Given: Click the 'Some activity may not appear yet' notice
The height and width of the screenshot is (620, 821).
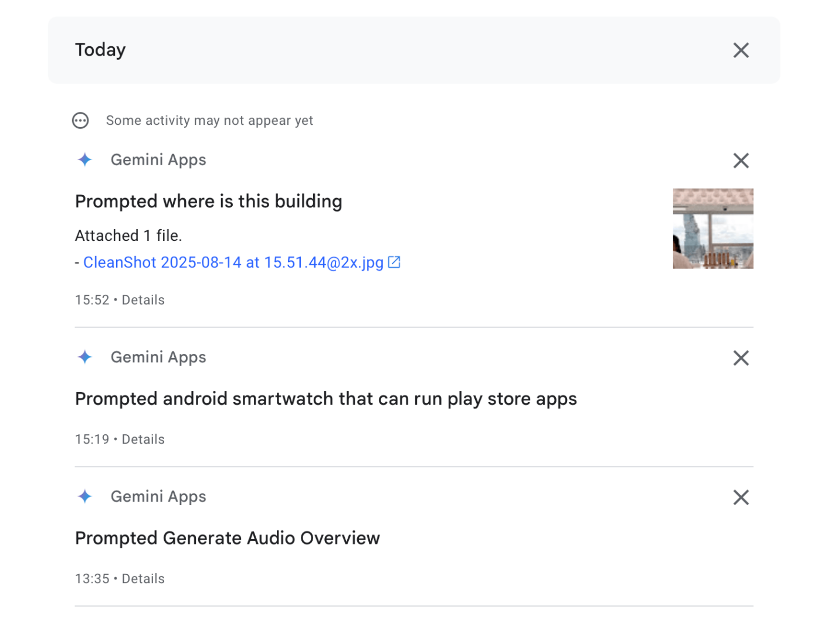Looking at the screenshot, I should click(209, 120).
